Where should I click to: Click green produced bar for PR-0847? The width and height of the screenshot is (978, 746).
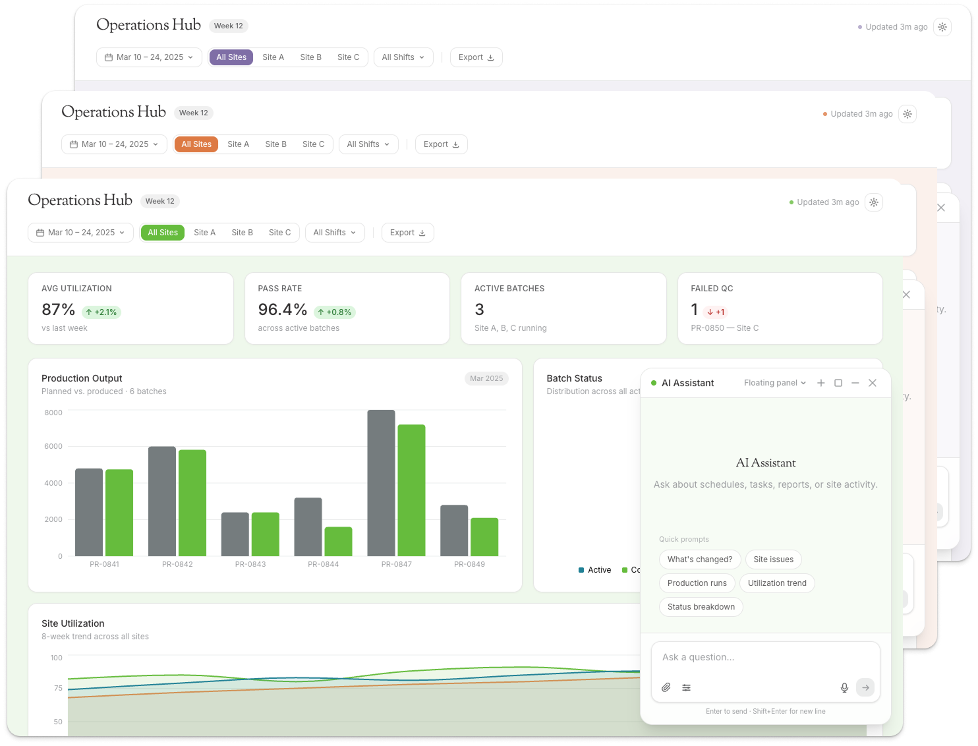pos(411,490)
